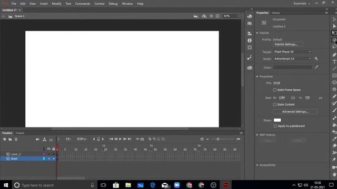Play the timeline animation
The image size is (337, 189).
coord(120,139)
